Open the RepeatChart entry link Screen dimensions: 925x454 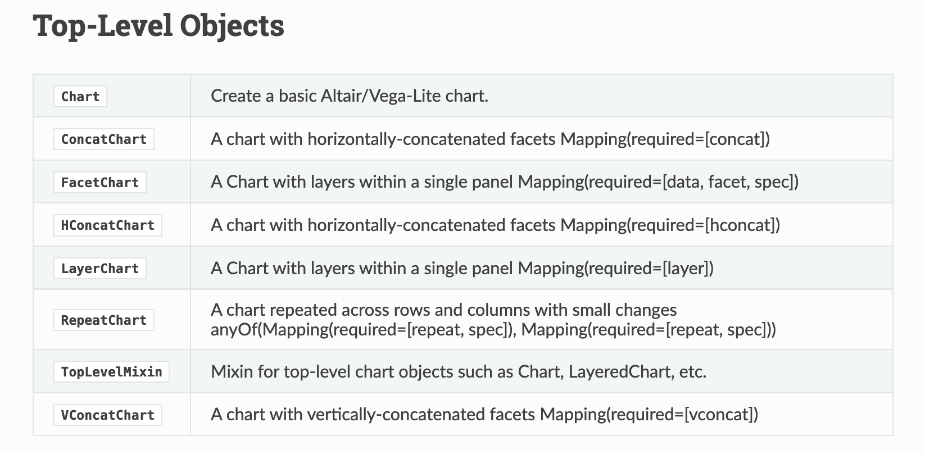point(104,320)
